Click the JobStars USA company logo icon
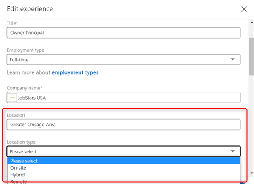254x184 pixels. [x=12, y=98]
